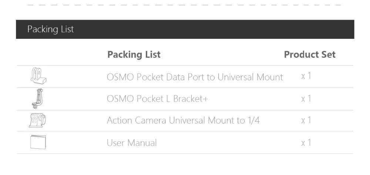Open the User Manual booklet icon

38,143
